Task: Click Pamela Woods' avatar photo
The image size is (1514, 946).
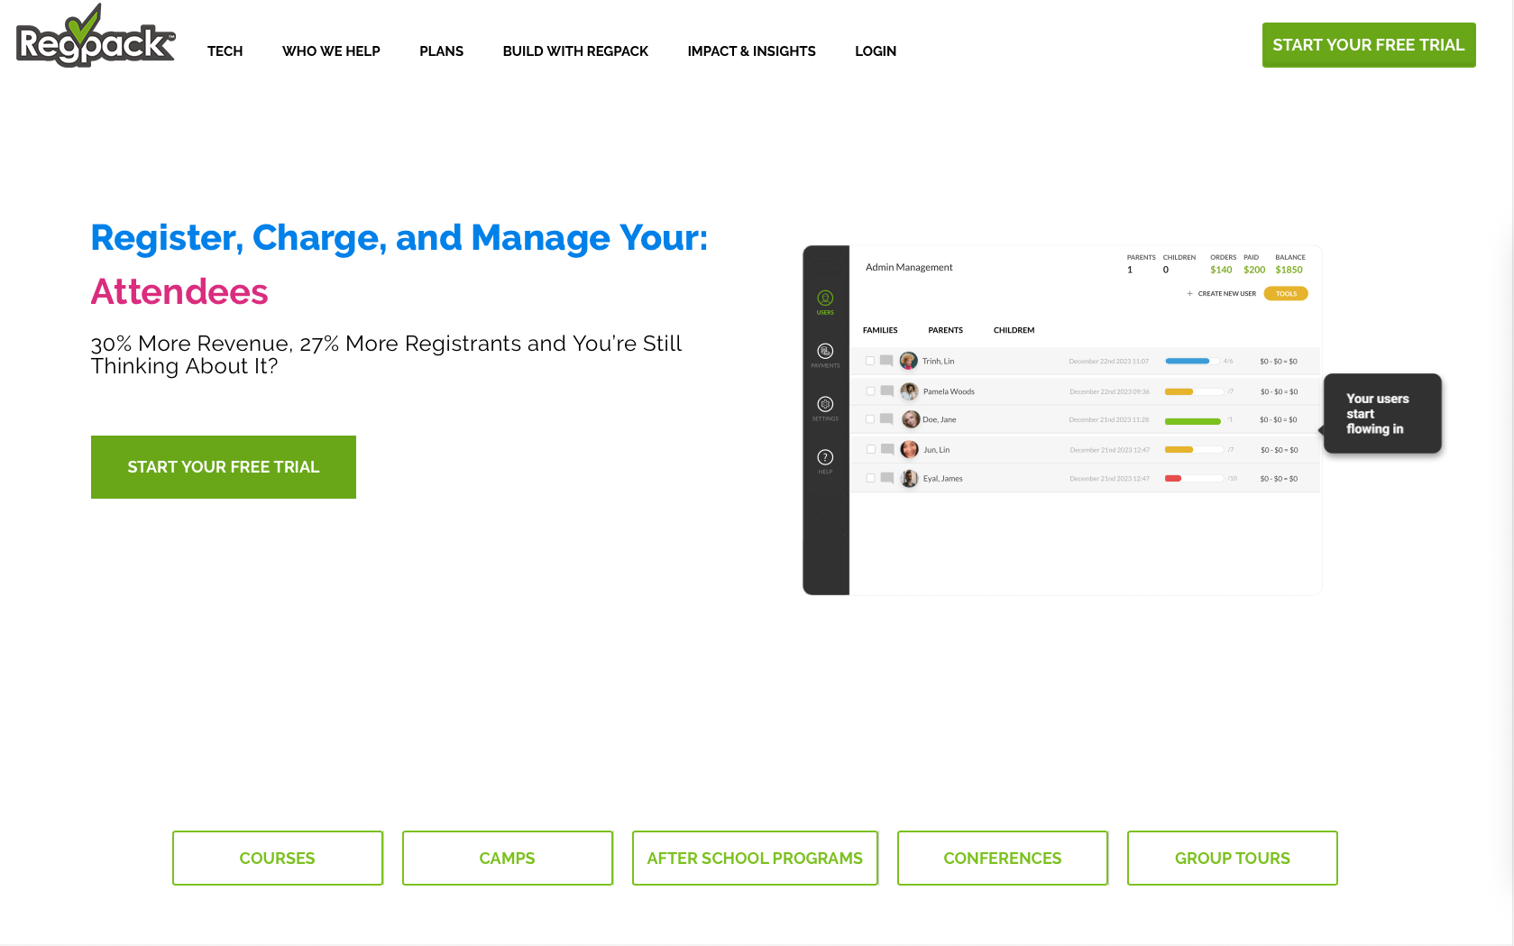Action: tap(910, 391)
